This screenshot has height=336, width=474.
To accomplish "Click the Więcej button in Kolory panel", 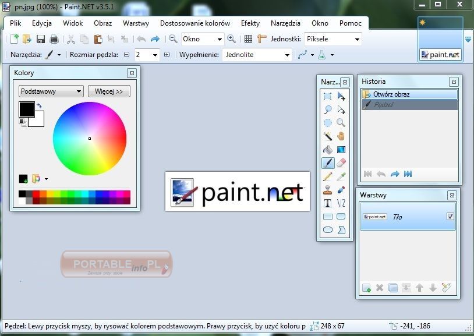I will [x=109, y=91].
